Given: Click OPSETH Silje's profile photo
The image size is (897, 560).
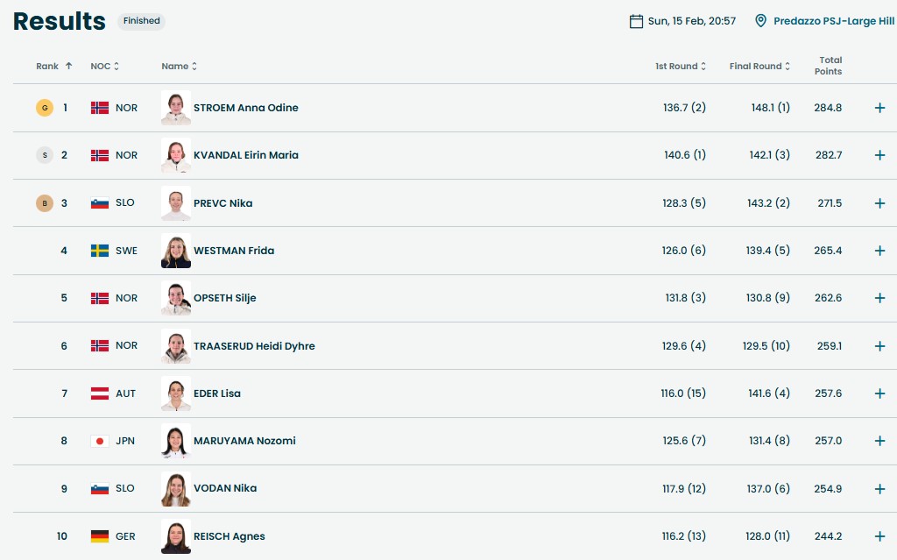Looking at the screenshot, I should tap(176, 298).
